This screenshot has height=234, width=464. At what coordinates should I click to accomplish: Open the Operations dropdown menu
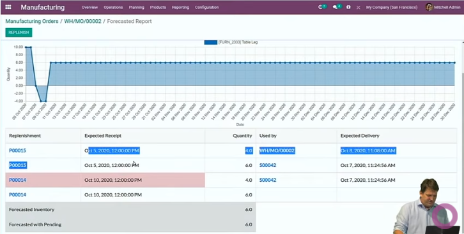click(113, 8)
